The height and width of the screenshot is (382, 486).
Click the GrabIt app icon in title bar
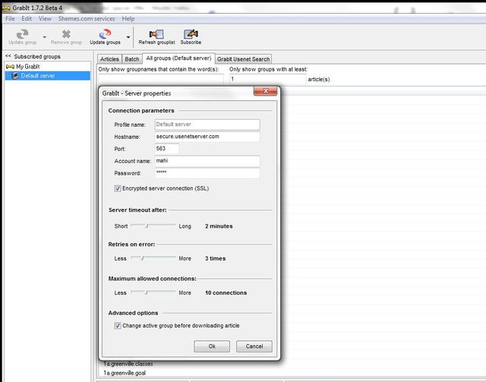[6, 8]
